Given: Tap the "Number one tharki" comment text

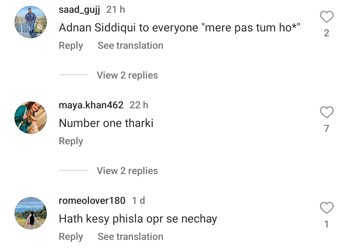Looking at the screenshot, I should click(x=106, y=123).
